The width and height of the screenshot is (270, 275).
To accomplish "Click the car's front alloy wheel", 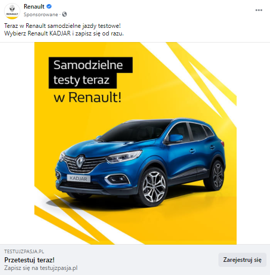I will coord(153,187).
